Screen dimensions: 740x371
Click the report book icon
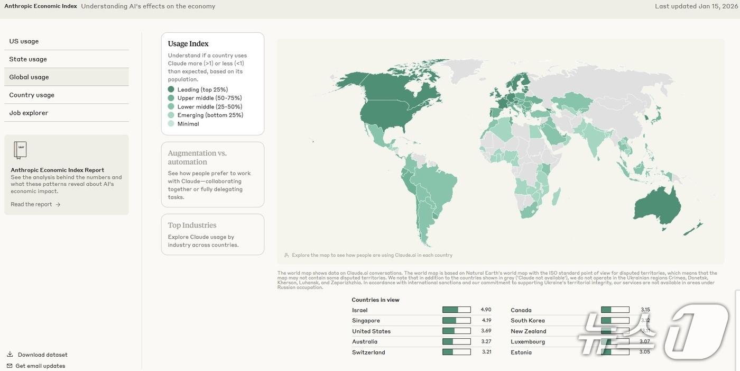coord(20,150)
